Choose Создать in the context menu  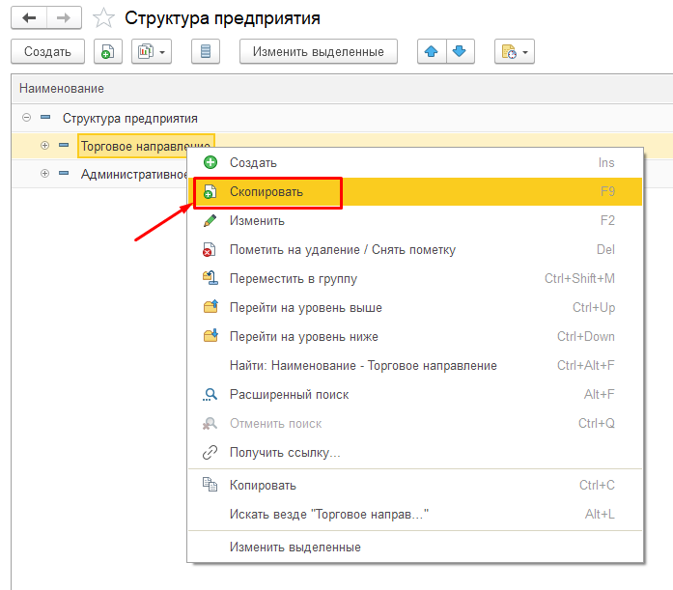click(415, 162)
